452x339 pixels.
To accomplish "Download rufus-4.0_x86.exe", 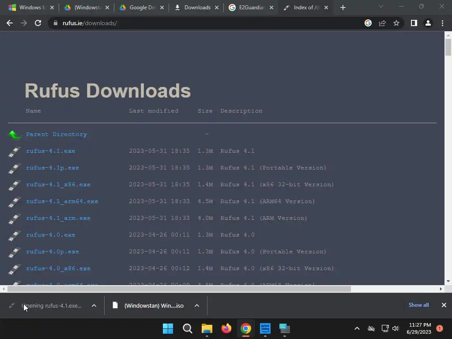I will pyautogui.click(x=58, y=268).
